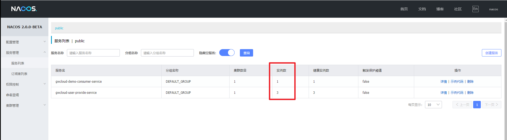
Task: Focus the 服务名称 input field
Action: 93,53
